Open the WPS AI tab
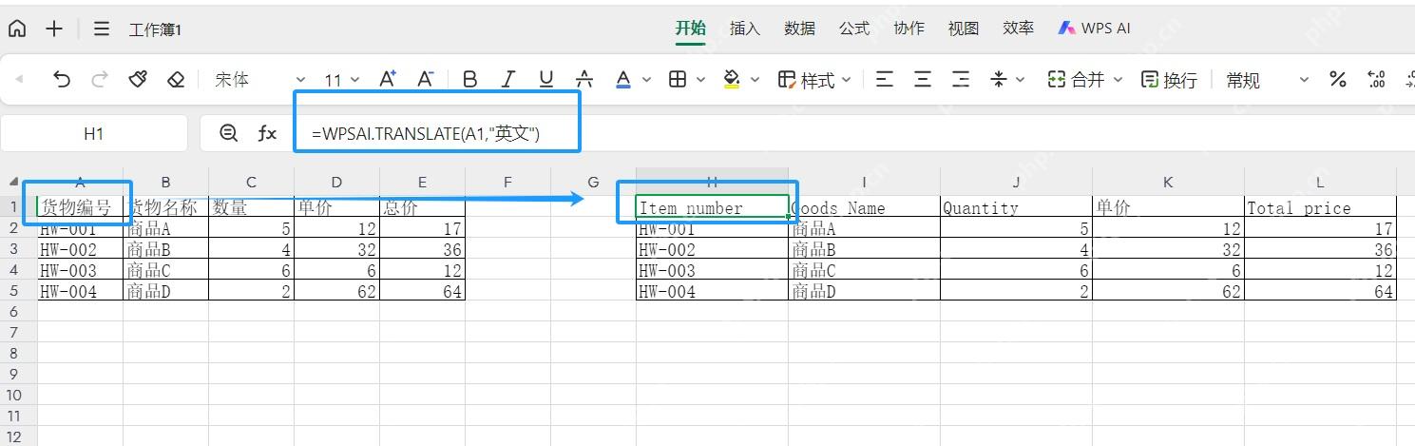This screenshot has height=446, width=1415. point(1094,28)
